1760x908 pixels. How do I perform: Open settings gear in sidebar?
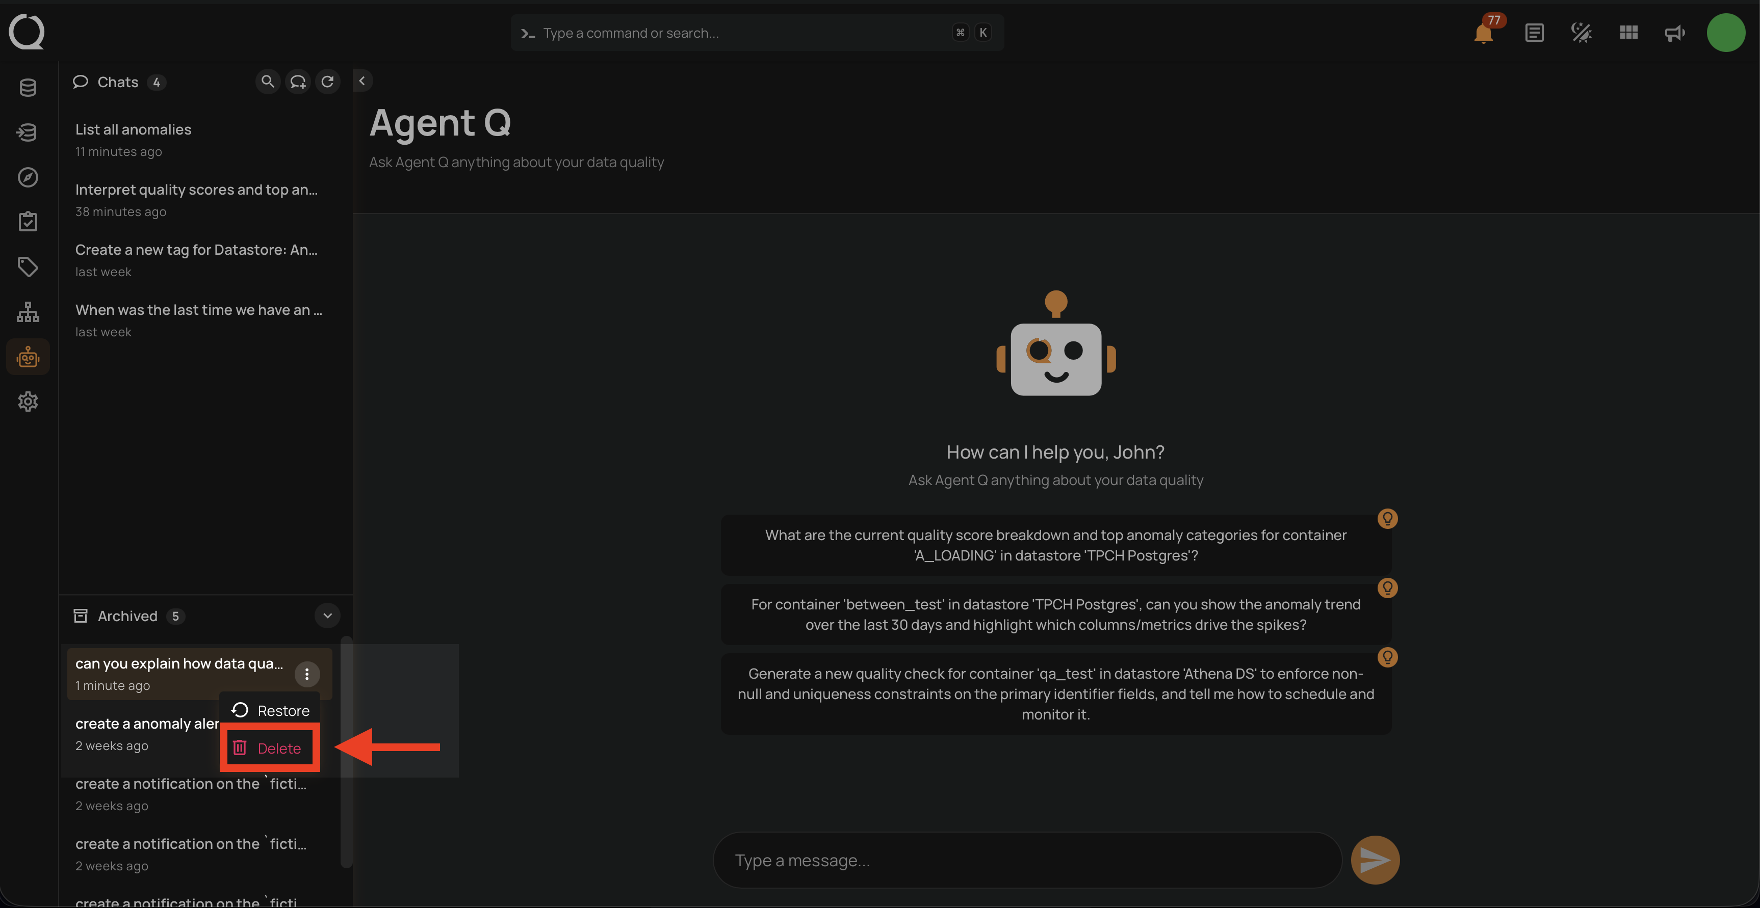pos(28,402)
